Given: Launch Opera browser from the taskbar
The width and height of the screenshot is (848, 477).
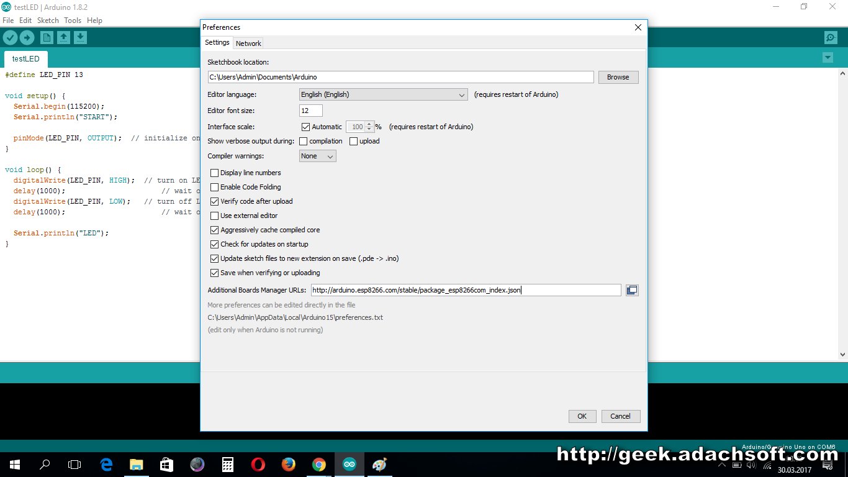Looking at the screenshot, I should (x=258, y=464).
